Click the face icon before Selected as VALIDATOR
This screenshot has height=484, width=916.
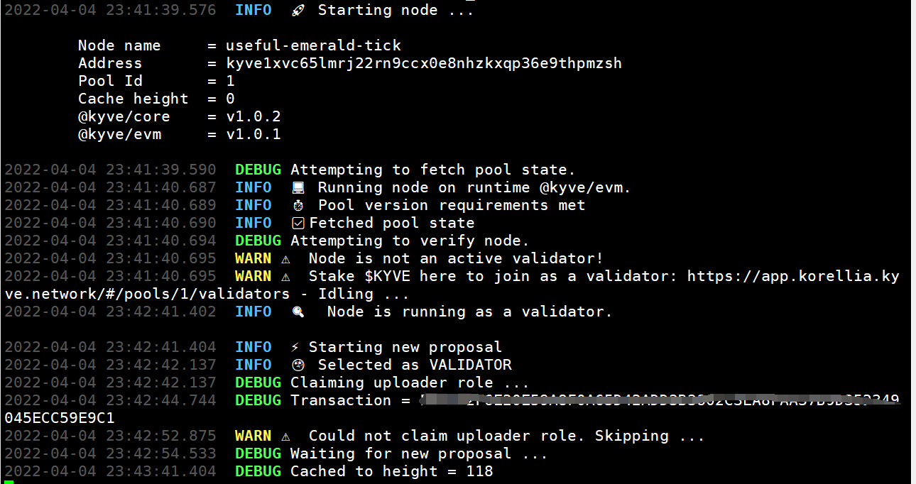pyautogui.click(x=298, y=365)
